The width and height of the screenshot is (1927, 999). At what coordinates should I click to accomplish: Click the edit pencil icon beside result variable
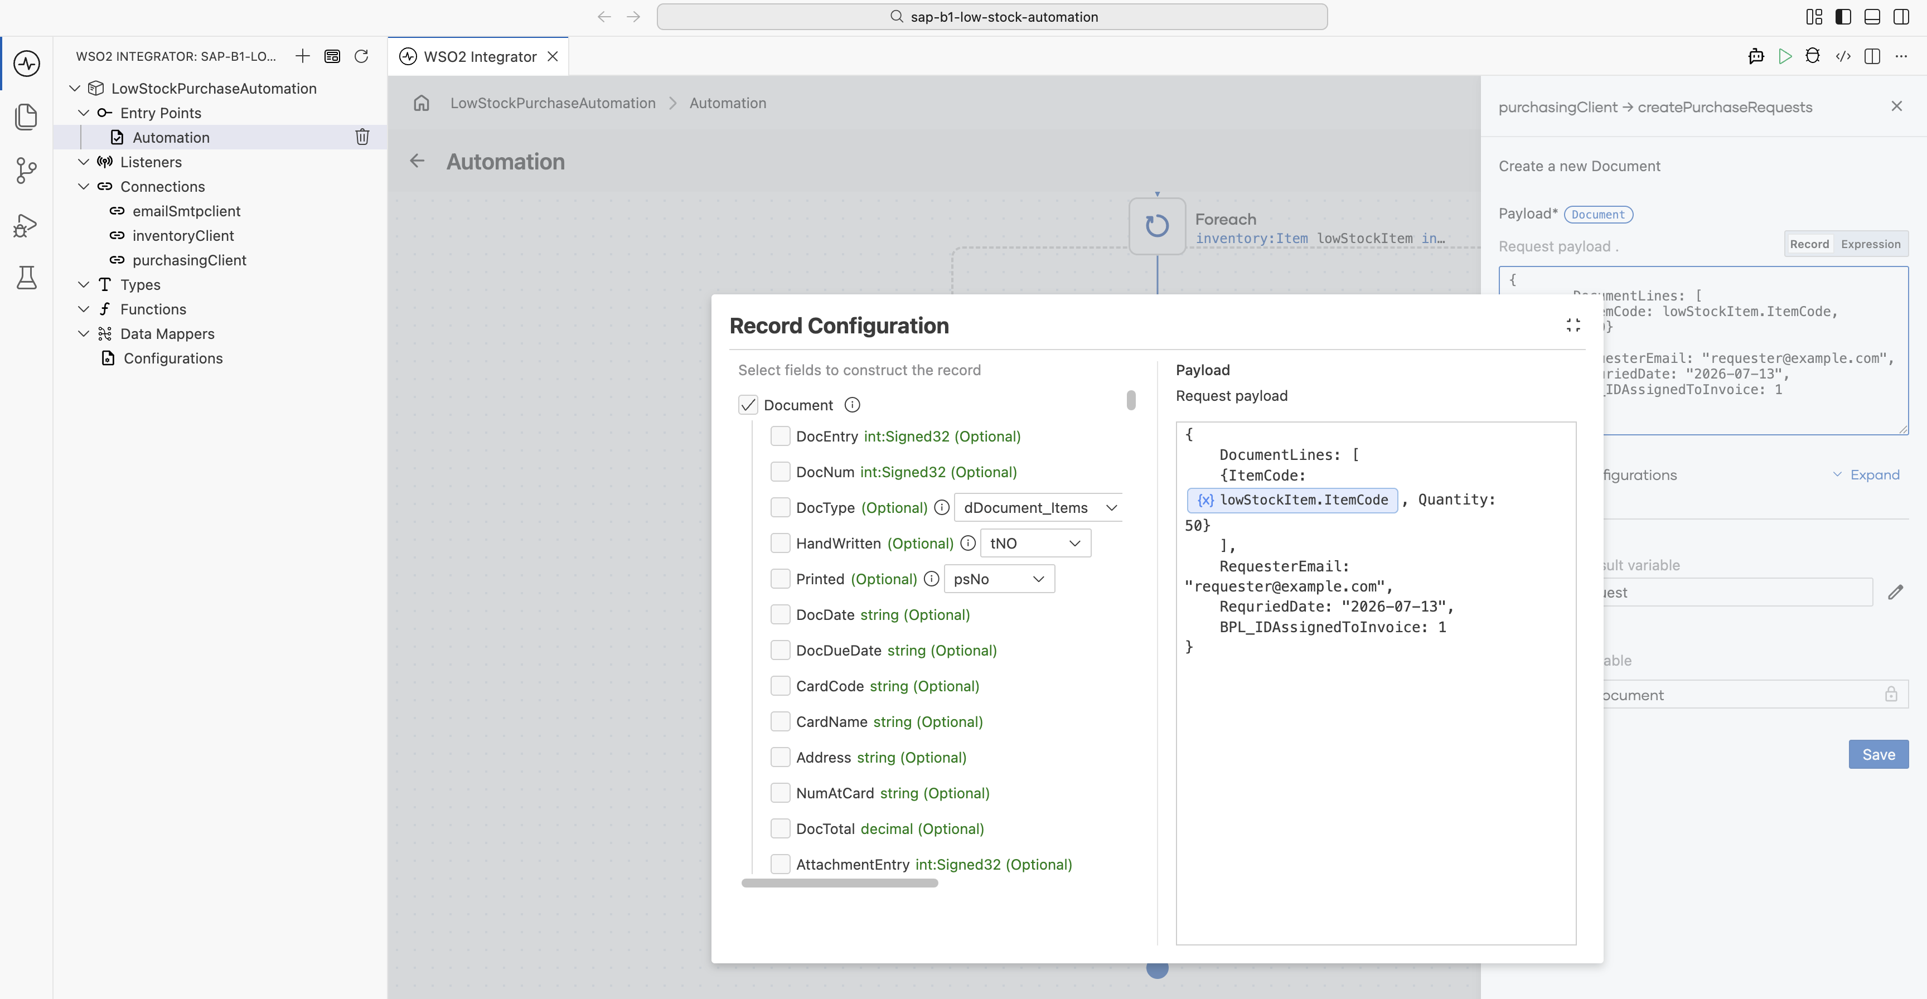coord(1896,592)
